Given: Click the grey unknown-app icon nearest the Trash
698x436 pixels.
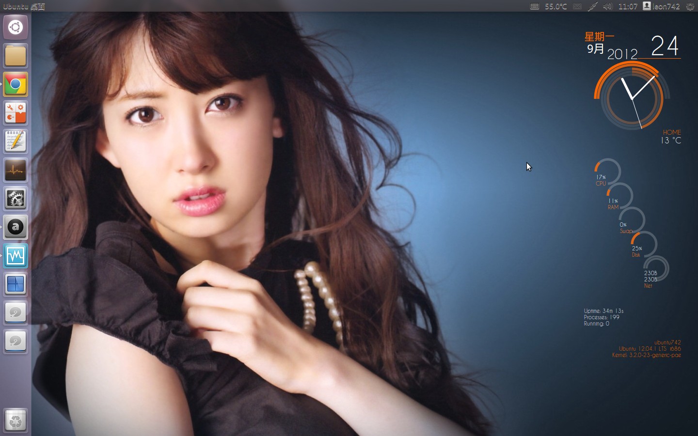Looking at the screenshot, I should pyautogui.click(x=16, y=342).
